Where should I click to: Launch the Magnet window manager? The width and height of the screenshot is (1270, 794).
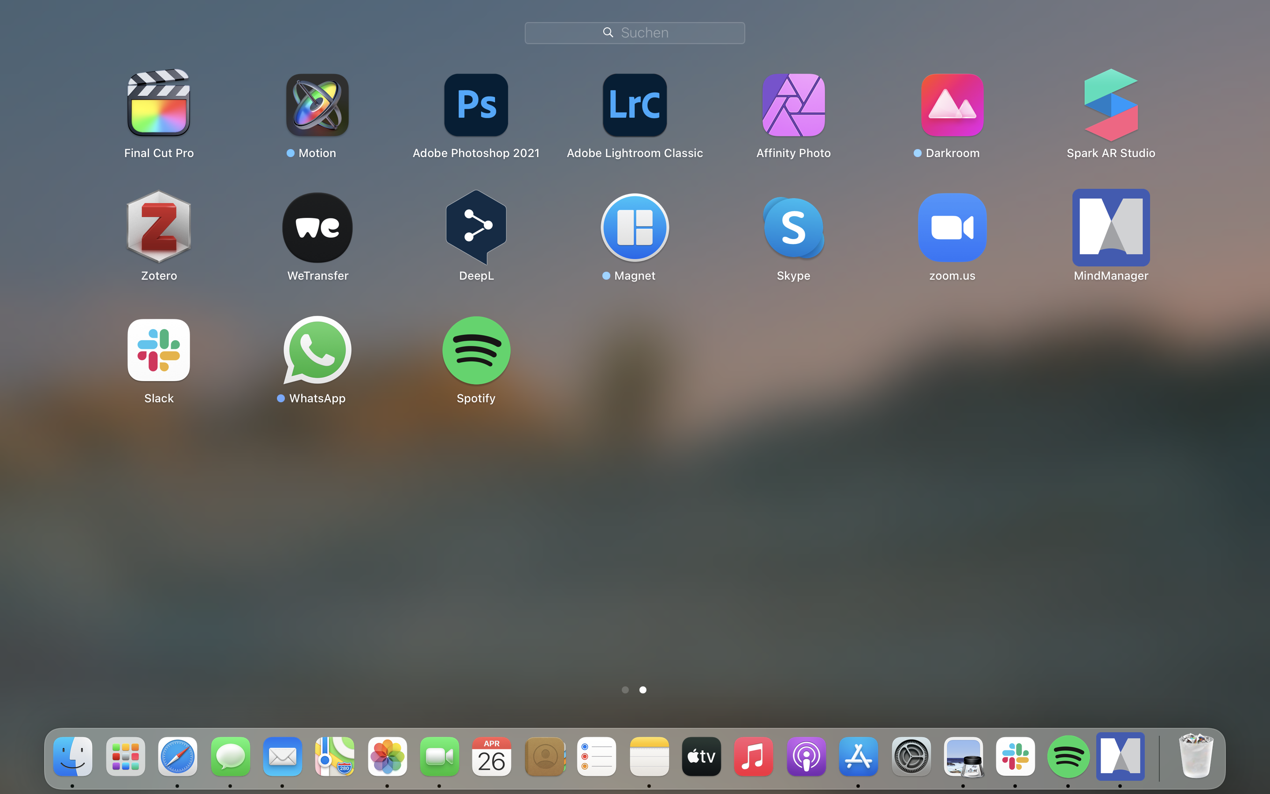(x=635, y=227)
